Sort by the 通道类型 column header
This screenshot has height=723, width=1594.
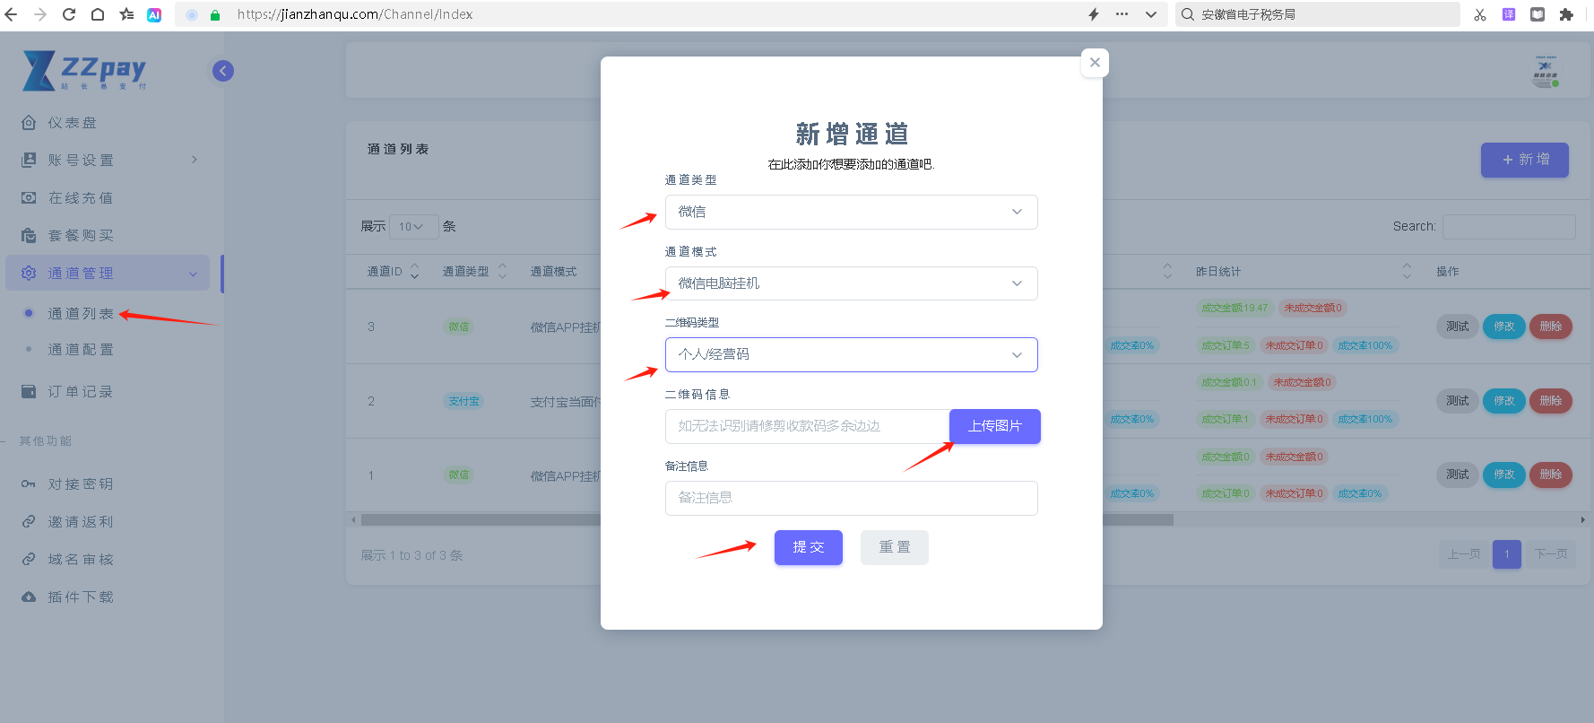click(475, 272)
